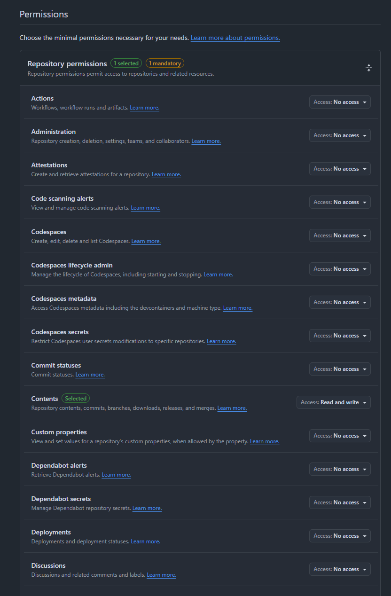Open Discussions access dropdown
This screenshot has height=596, width=391.
[340, 569]
